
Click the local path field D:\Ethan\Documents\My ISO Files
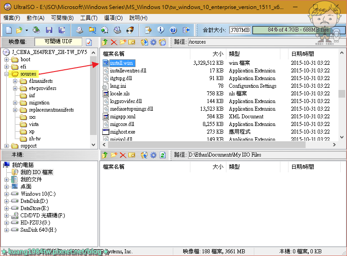coord(267,155)
